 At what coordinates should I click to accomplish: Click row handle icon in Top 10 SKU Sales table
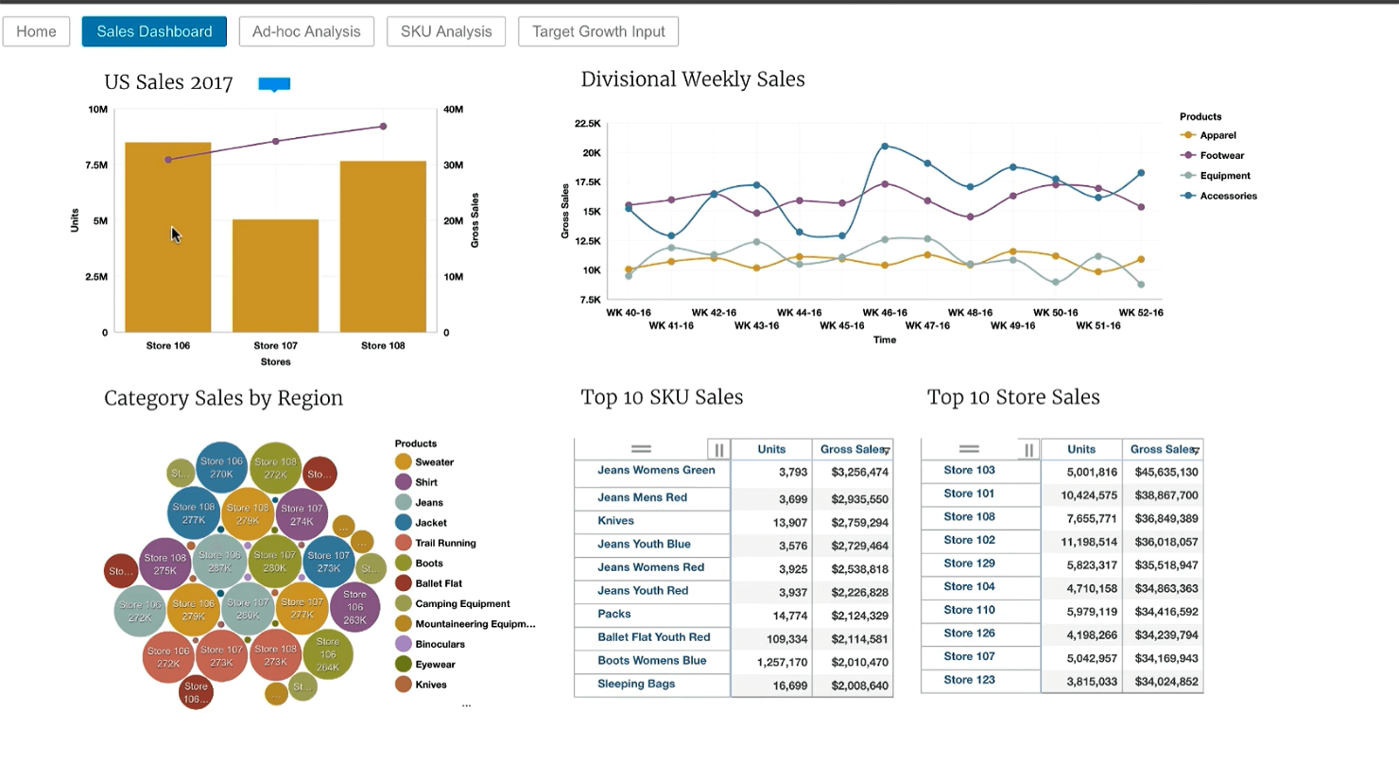pos(641,449)
